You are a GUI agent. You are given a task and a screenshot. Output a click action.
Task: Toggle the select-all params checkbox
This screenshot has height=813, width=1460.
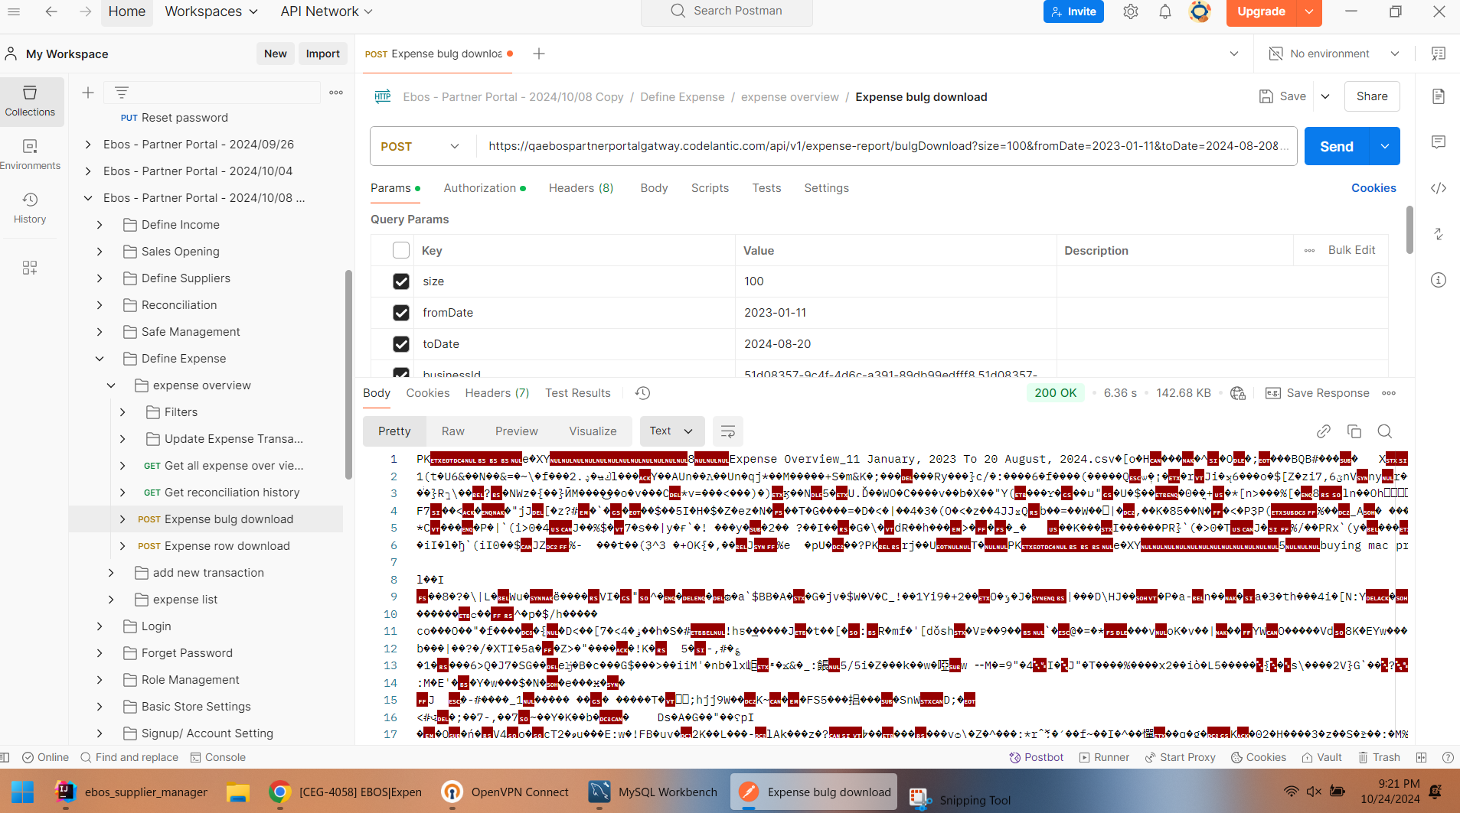[x=401, y=250]
